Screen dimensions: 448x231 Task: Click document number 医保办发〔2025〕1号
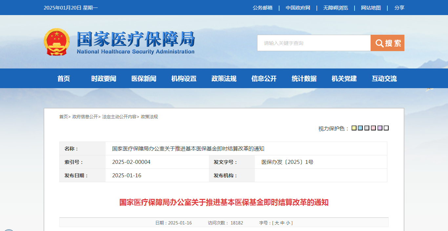click(287, 162)
